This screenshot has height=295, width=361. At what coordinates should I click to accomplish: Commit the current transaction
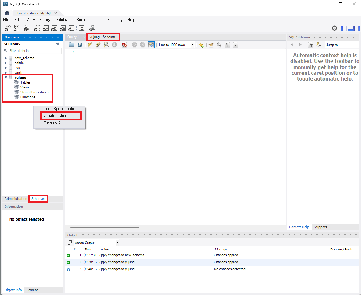click(x=134, y=45)
